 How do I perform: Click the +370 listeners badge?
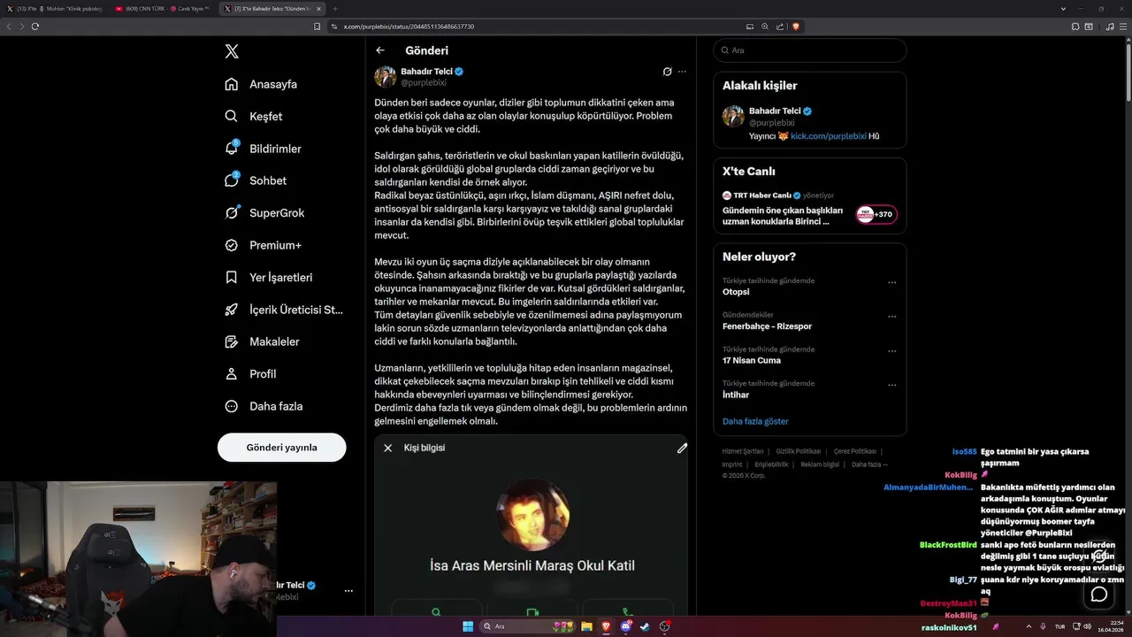(876, 214)
